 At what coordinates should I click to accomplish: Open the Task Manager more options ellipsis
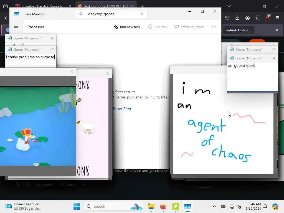click(x=214, y=27)
